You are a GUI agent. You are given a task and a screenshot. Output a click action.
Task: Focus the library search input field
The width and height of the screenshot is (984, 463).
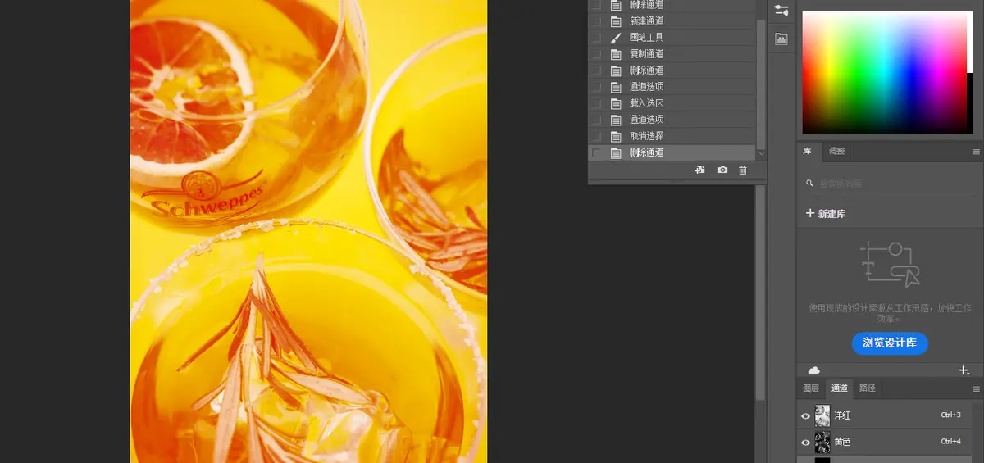pyautogui.click(x=890, y=184)
